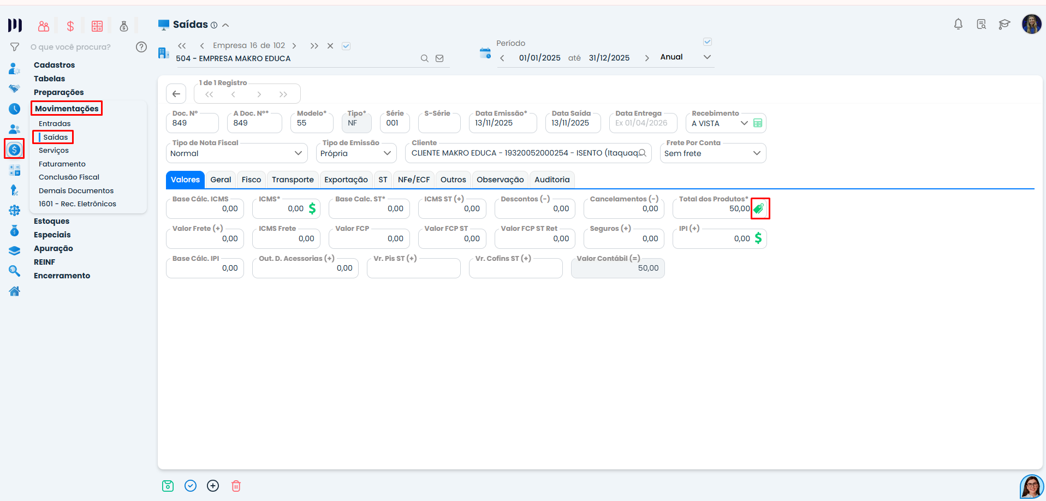Click the plus circle add record icon
This screenshot has height=501, width=1046.
click(213, 486)
